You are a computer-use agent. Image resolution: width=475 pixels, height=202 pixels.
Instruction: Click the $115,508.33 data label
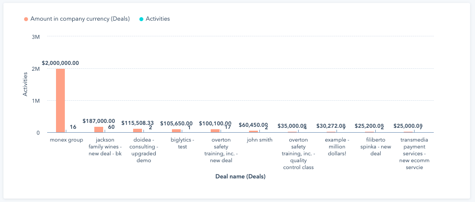(137, 123)
